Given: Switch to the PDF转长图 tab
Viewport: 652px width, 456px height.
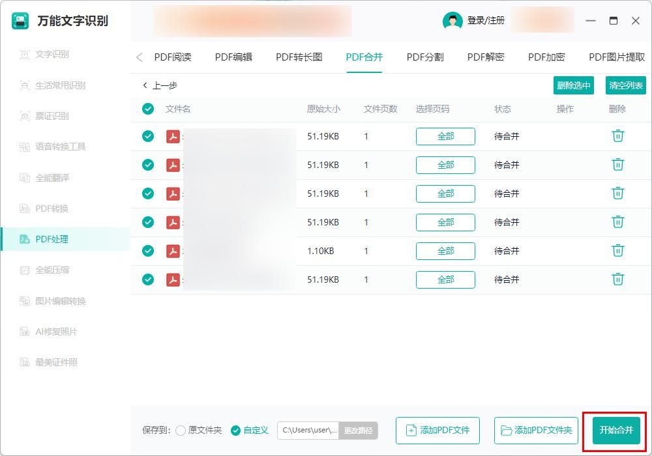Looking at the screenshot, I should [x=299, y=57].
